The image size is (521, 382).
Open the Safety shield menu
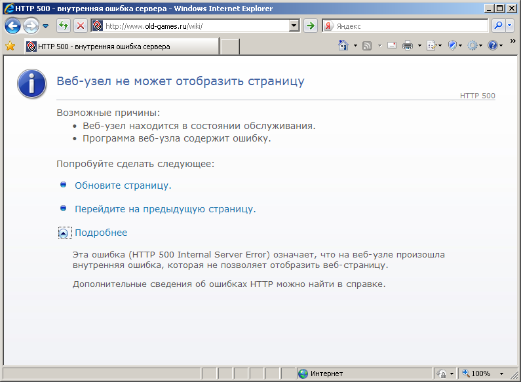pos(455,45)
